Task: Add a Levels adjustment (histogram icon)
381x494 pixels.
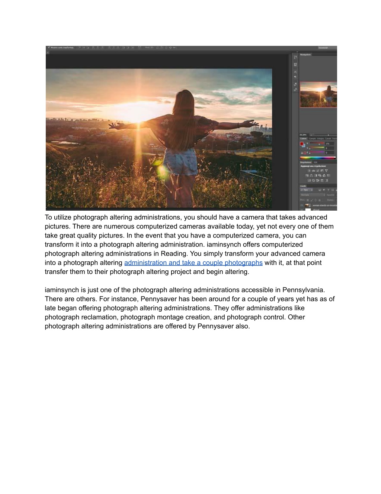Action: (313, 170)
